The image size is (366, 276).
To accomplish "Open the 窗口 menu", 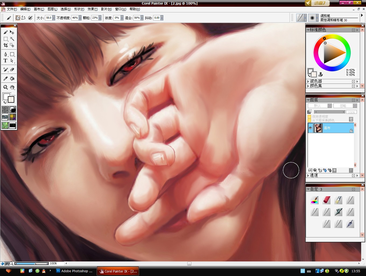I will (121, 9).
